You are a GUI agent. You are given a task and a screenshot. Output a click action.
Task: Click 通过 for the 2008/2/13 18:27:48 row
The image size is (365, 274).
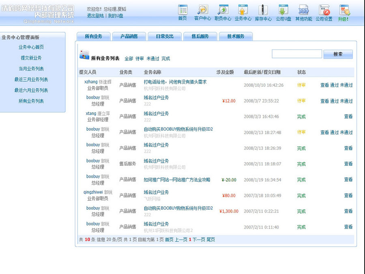(x=335, y=133)
